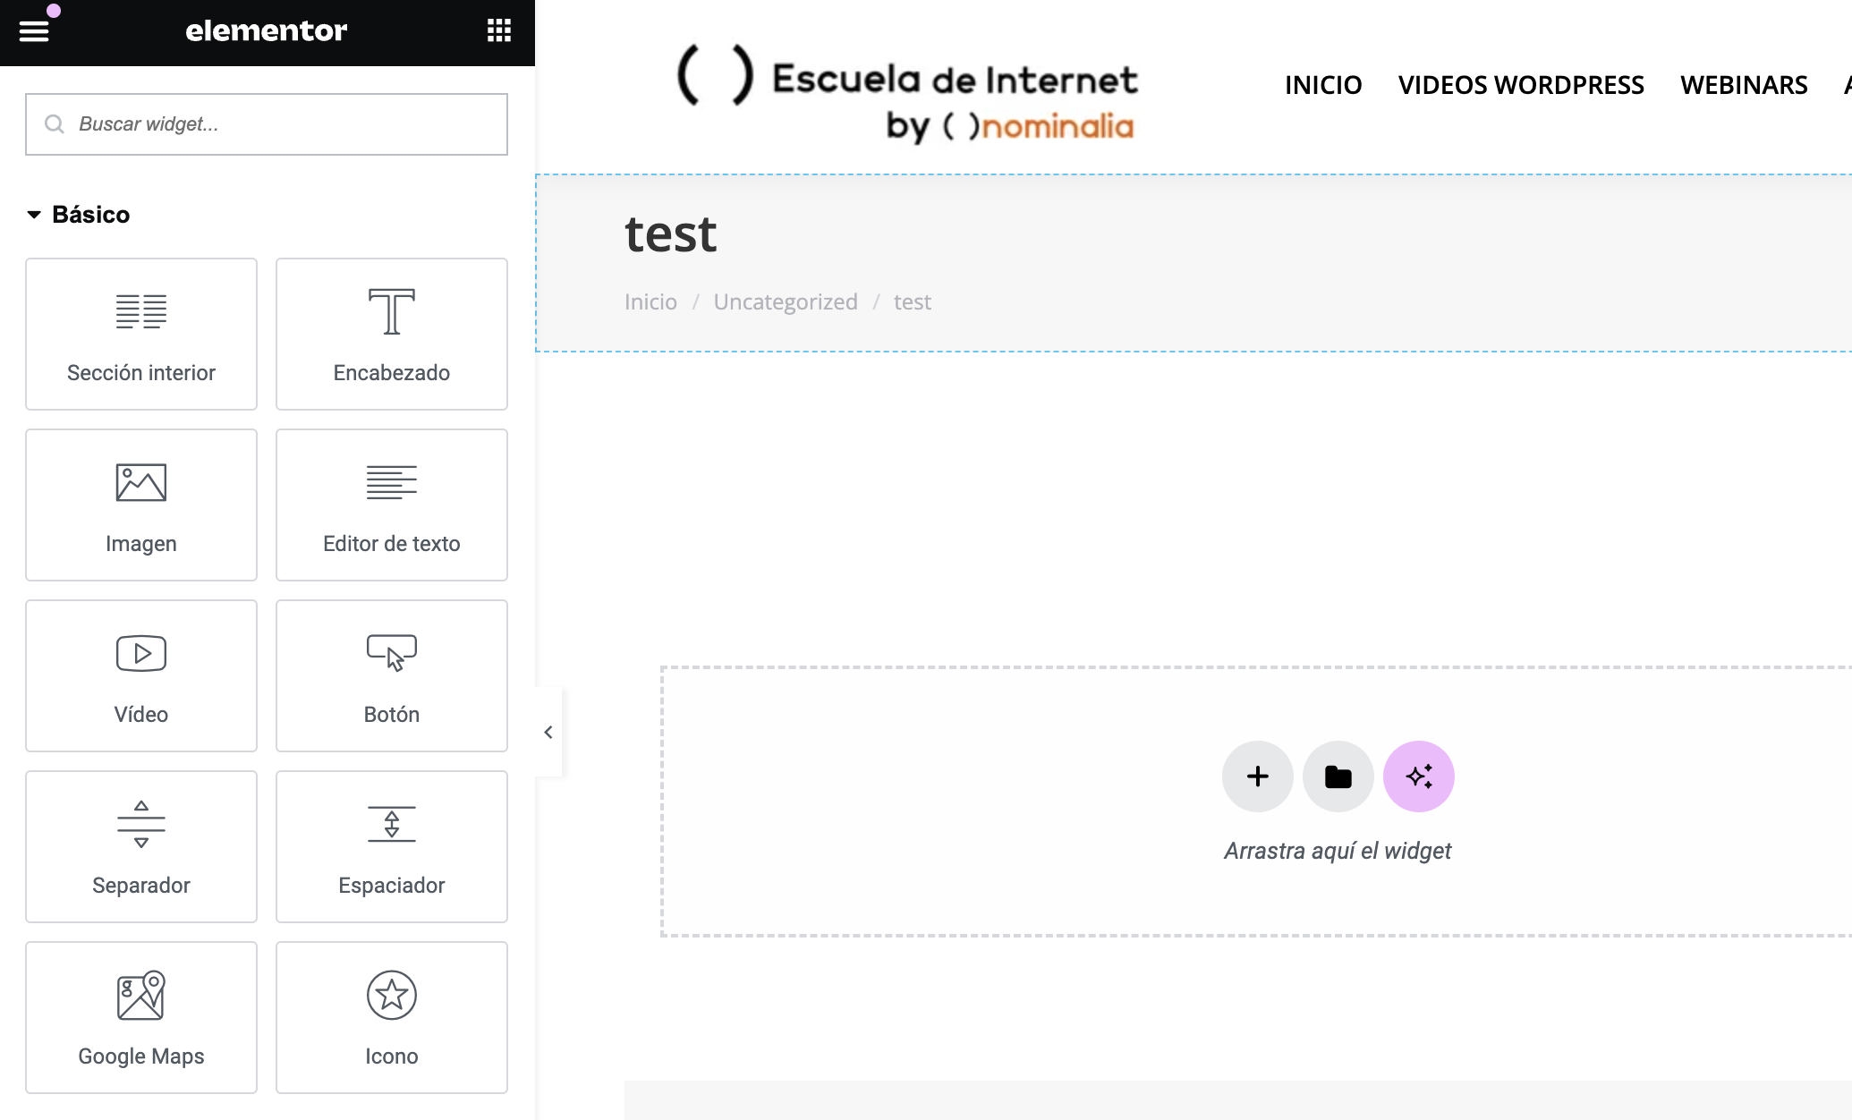Image resolution: width=1852 pixels, height=1120 pixels.
Task: Select the Imagen widget
Action: (x=141, y=505)
